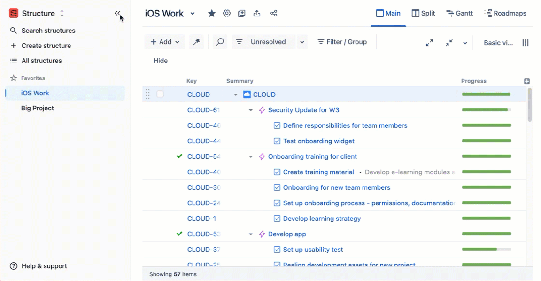Open column settings via the triple-bar icon
The image size is (541, 281).
click(526, 42)
